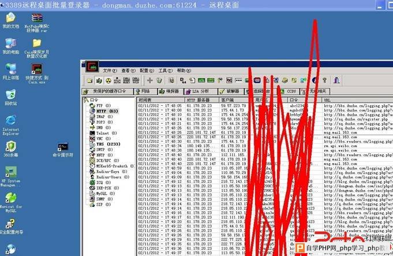Screen dimensions: 393x256
Task: Select ICQ (0) tree entry
Action: click(x=100, y=183)
